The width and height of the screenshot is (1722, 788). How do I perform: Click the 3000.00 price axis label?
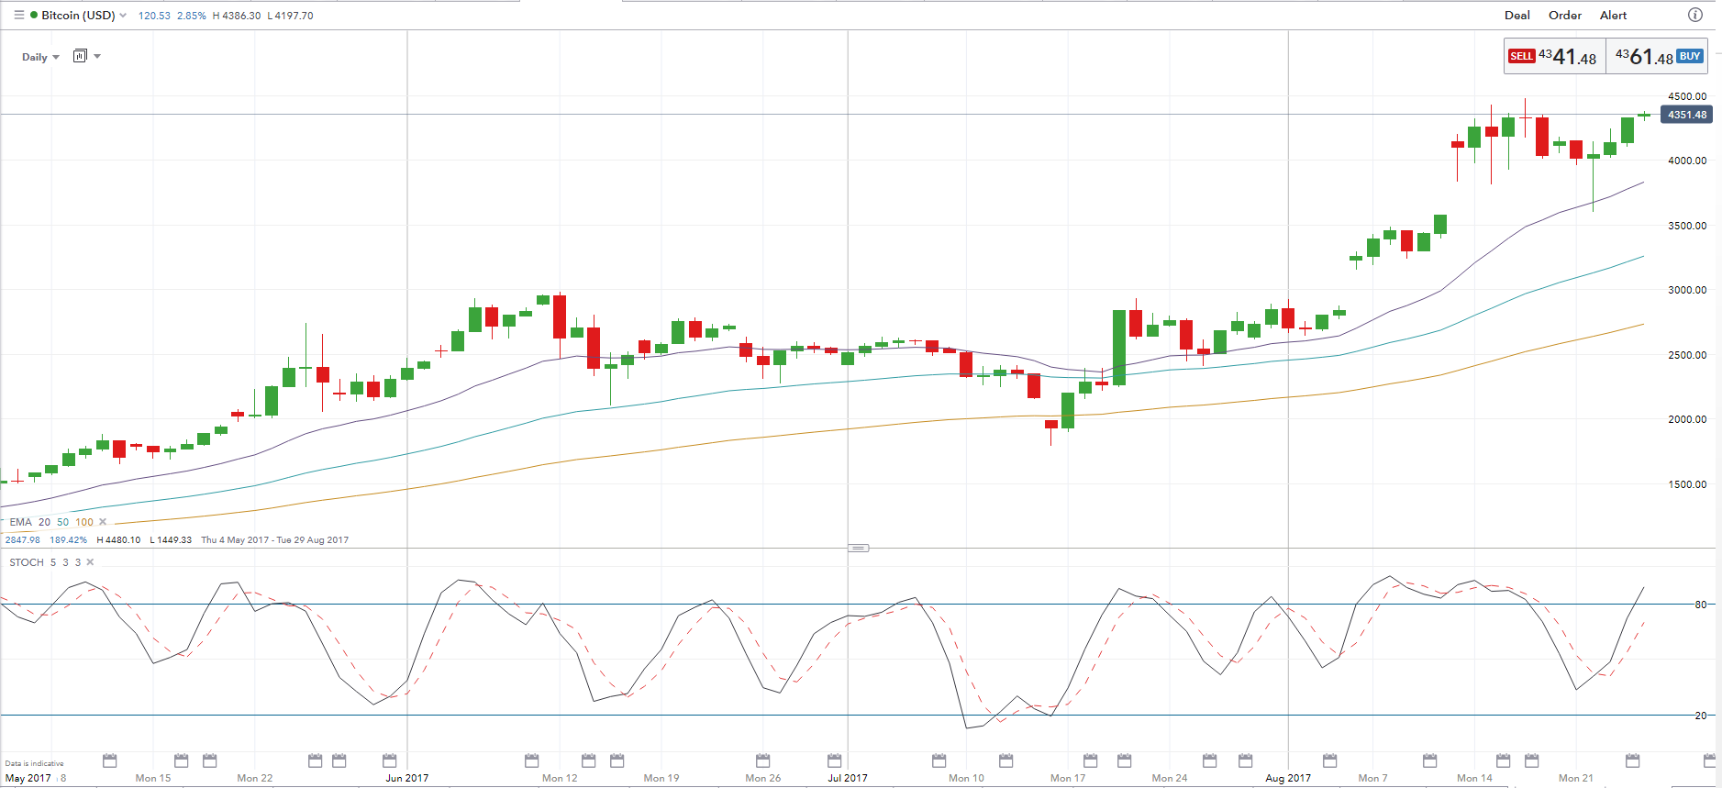pyautogui.click(x=1687, y=290)
